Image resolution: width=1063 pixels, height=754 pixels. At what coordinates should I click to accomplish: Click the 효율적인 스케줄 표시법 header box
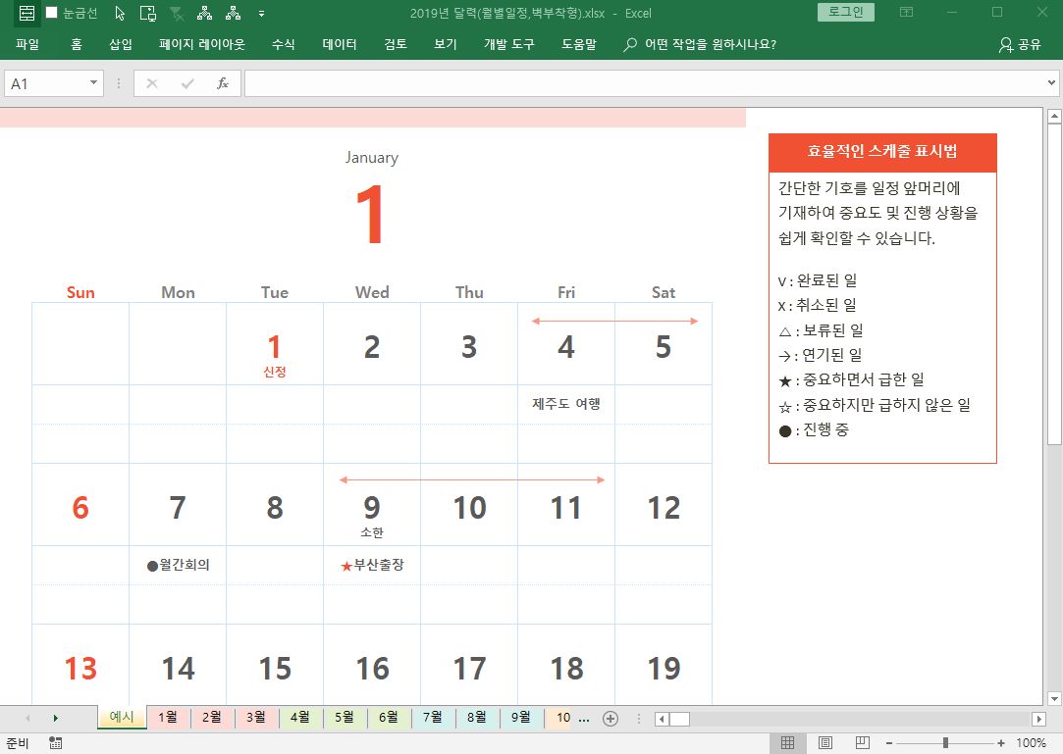882,152
